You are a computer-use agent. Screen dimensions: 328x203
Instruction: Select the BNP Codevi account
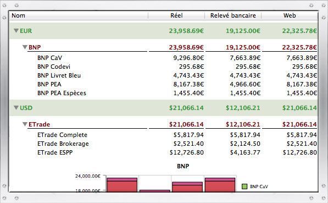163,67
